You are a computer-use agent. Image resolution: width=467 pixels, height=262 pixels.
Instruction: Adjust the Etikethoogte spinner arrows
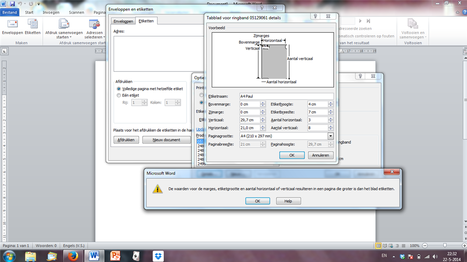[x=331, y=104]
